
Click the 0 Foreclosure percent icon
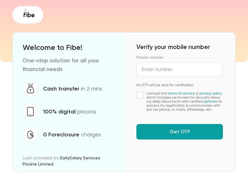(x=30, y=135)
